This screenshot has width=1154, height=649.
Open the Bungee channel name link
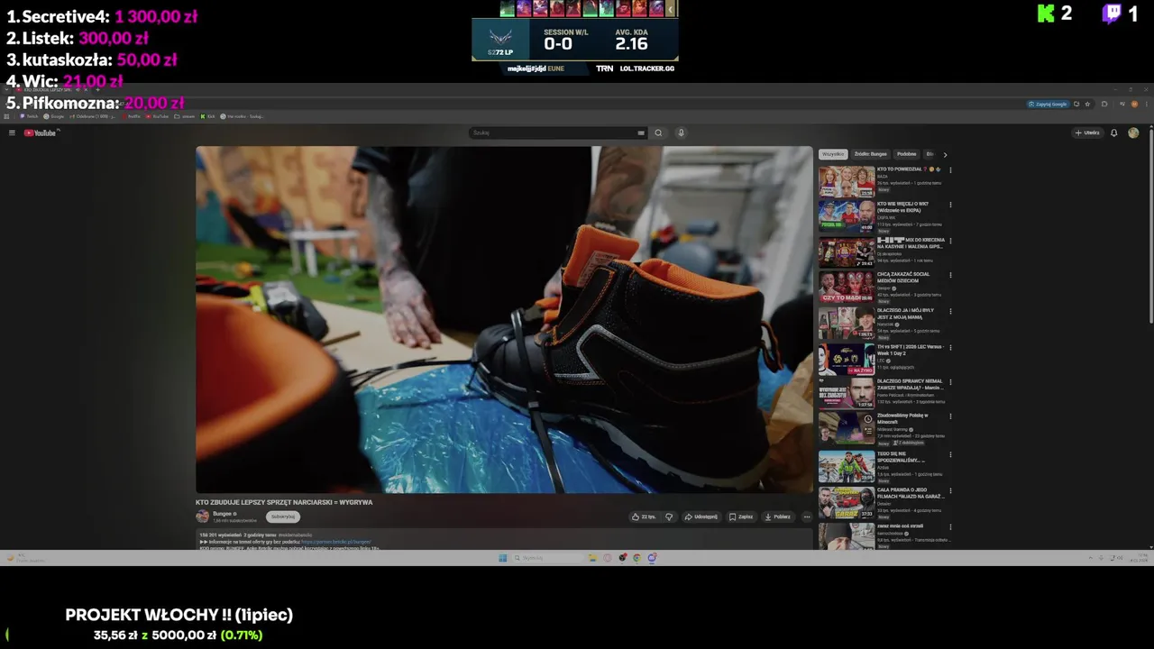pyautogui.click(x=222, y=514)
